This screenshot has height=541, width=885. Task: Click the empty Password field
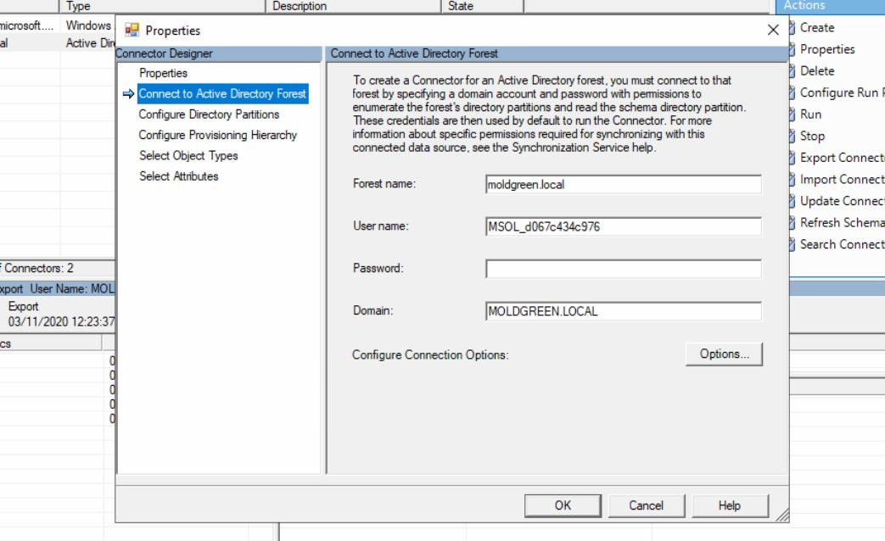tap(623, 269)
